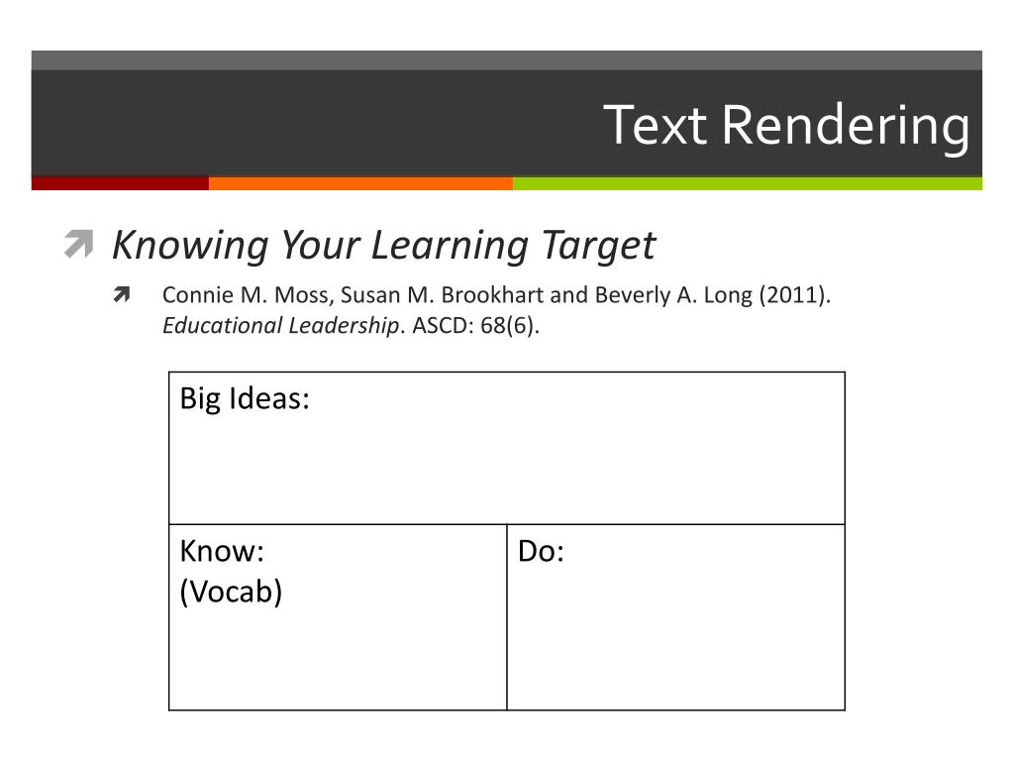Click the small dark arrow bullet before Connie M. Moss
This screenshot has width=1014, height=761.
point(121,294)
